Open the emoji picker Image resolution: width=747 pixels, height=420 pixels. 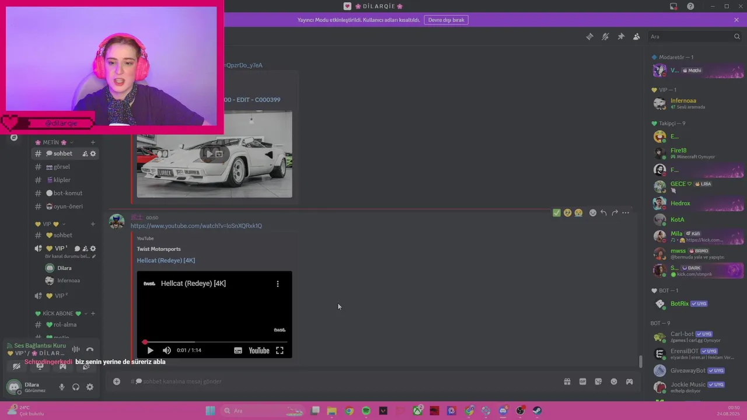pos(614,381)
